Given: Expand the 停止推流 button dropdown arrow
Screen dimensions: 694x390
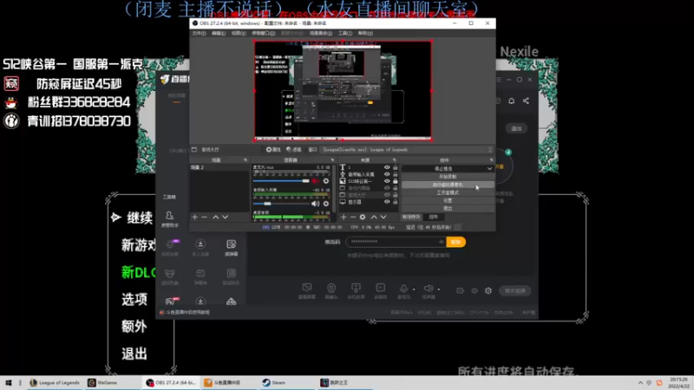Looking at the screenshot, I should point(489,168).
